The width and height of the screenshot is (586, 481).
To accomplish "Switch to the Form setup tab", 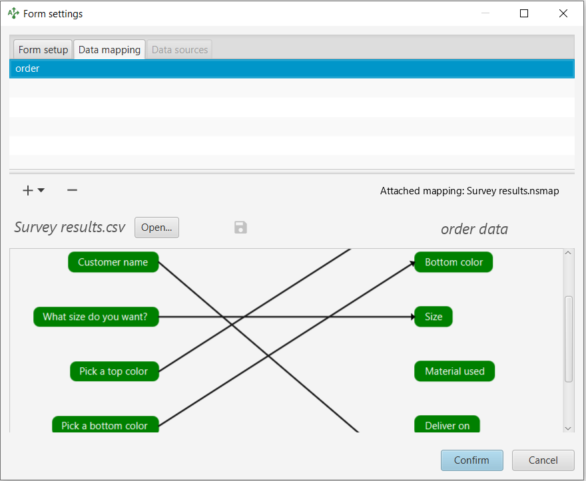I will (x=43, y=50).
